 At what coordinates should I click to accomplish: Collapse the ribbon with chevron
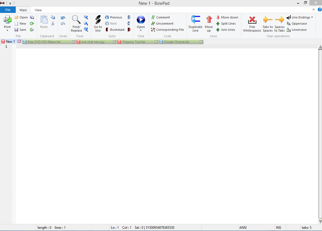pos(314,9)
